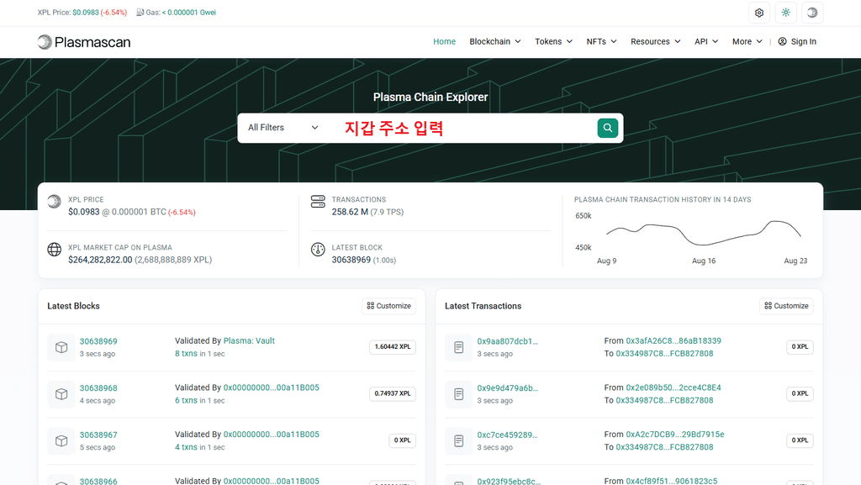This screenshot has height=485, width=861.
Task: Click document icon for transaction 0x9aa807dcb1
Action: (459, 347)
